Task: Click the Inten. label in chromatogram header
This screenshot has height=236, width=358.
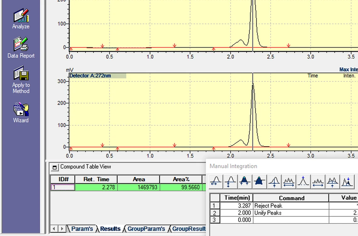Action: coord(349,76)
